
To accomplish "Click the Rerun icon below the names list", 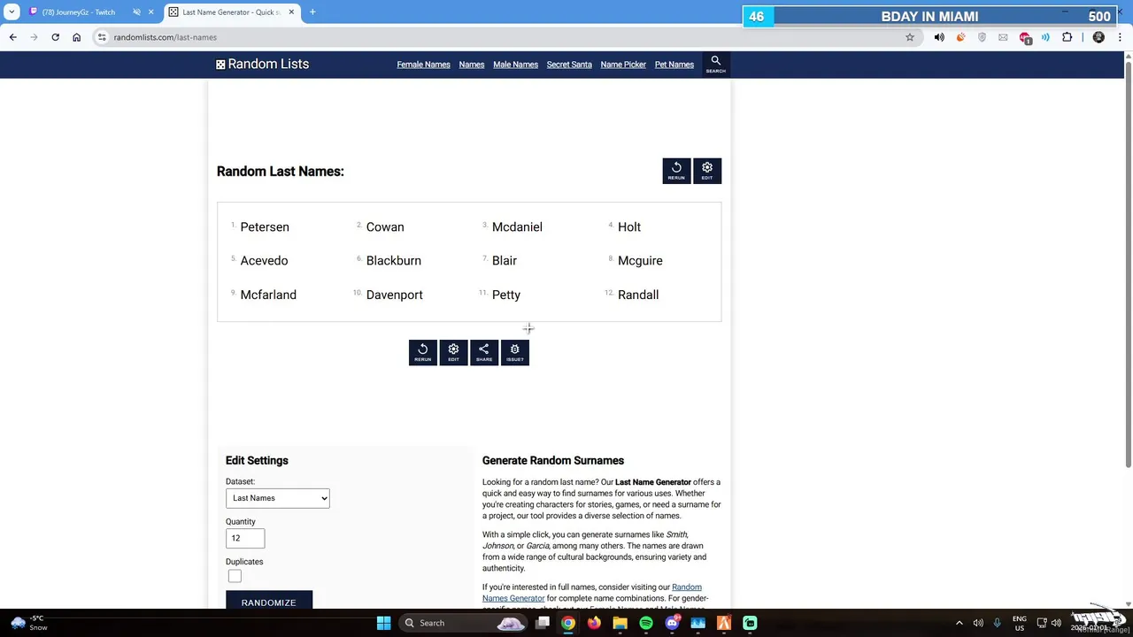I will coord(423,352).
